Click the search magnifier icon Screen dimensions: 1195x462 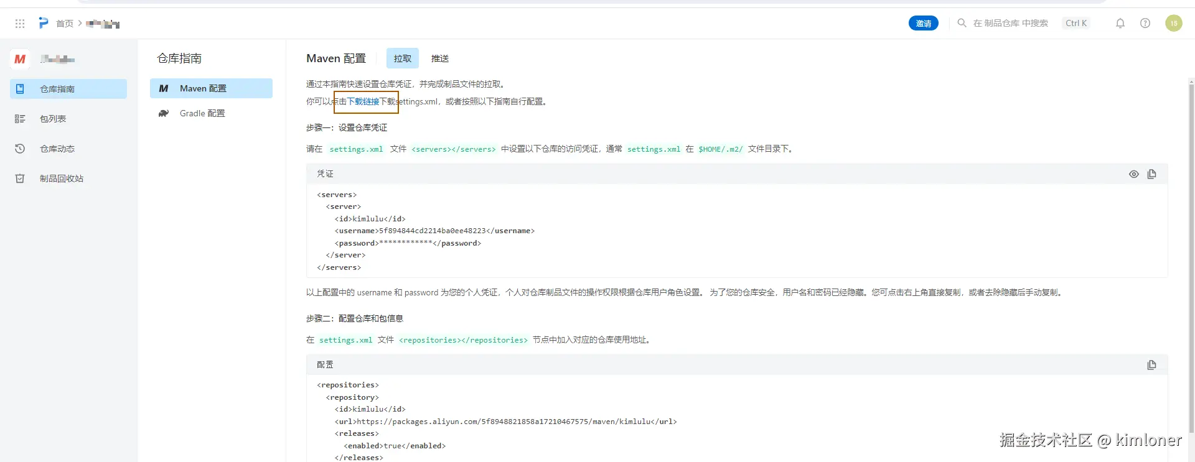click(x=962, y=23)
